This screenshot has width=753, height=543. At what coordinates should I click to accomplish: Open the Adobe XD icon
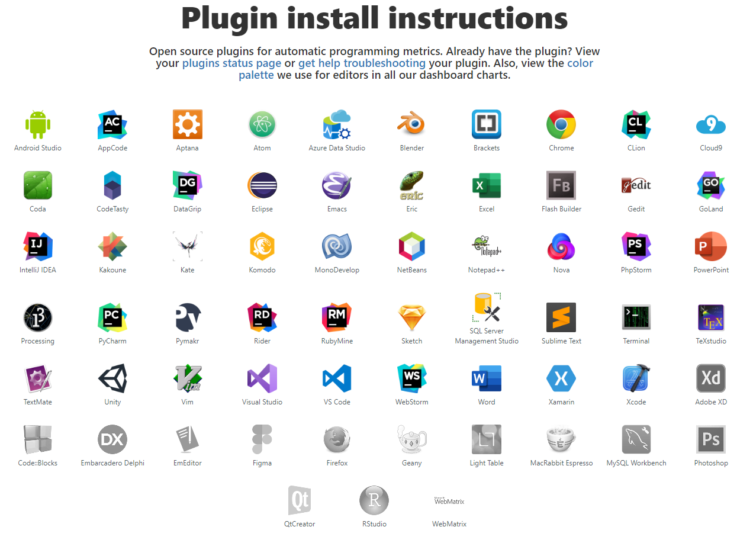click(711, 378)
